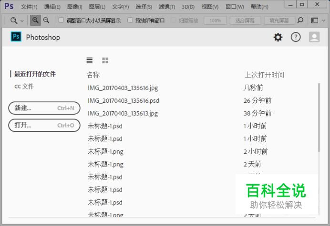The height and width of the screenshot is (226, 330).
Task: Open the 视图(V) menu
Action: (210, 7)
